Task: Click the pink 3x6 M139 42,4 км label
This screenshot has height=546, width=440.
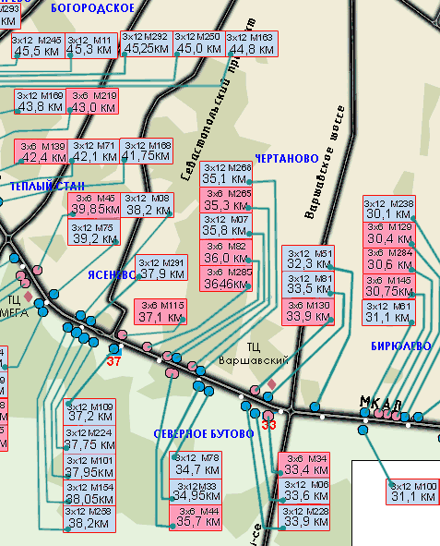Action: pos(41,152)
